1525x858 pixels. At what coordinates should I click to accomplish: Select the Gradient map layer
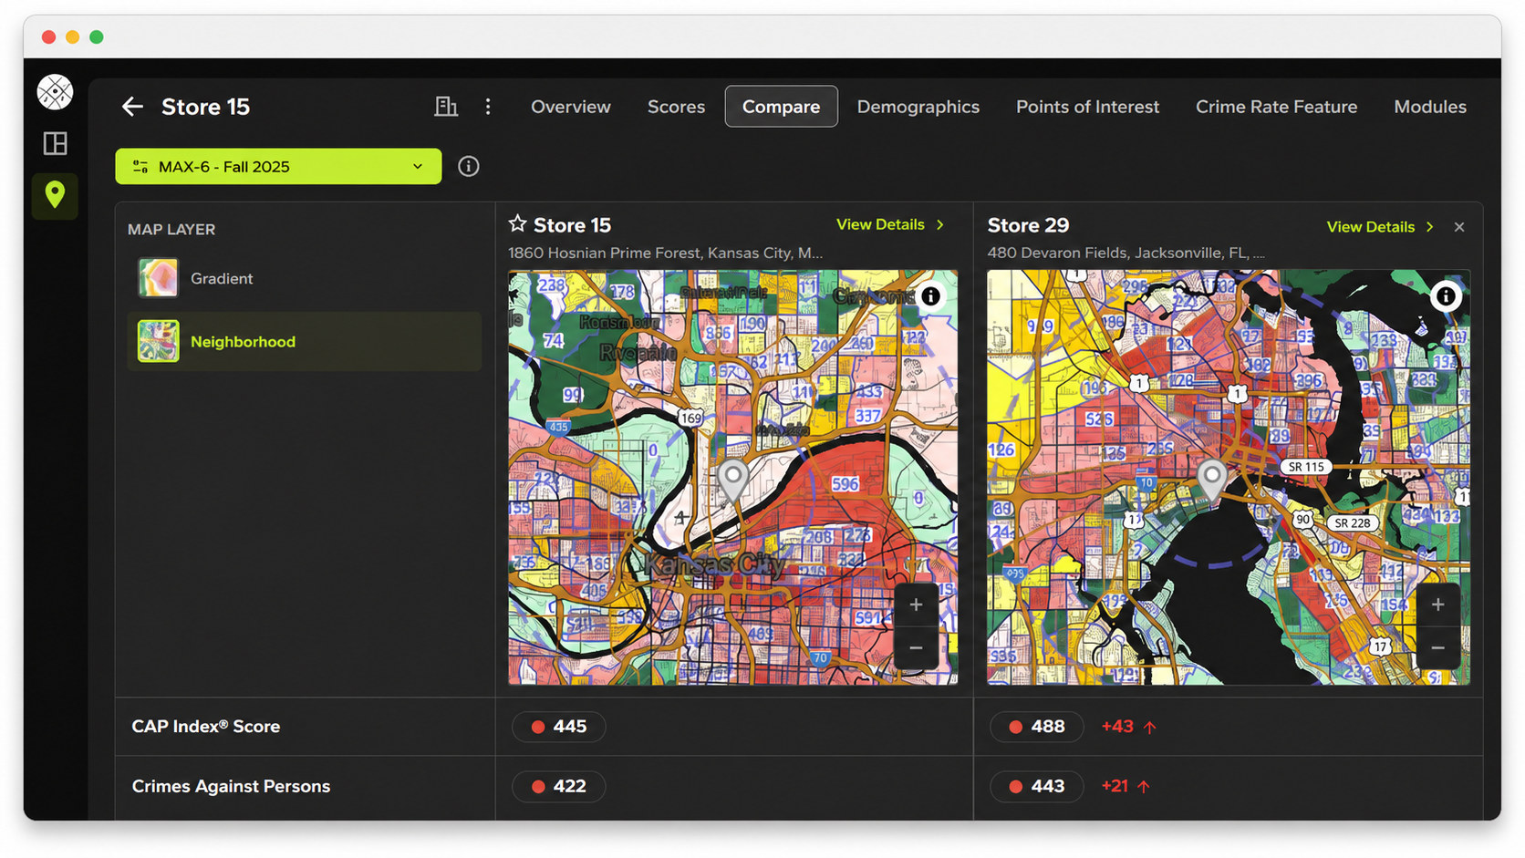pyautogui.click(x=304, y=278)
